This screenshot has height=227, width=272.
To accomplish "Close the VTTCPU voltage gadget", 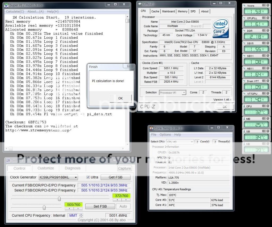I will (268, 93).
